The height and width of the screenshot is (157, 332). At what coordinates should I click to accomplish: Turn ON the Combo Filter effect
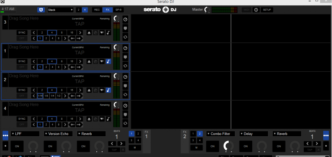pyautogui.click(x=212, y=146)
